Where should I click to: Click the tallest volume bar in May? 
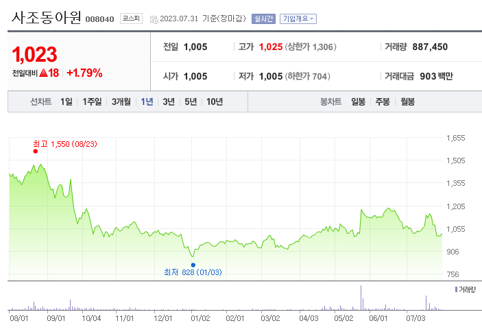pos(361,298)
